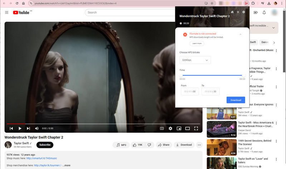The width and height of the screenshot is (286, 169).
Task: Open options menu for Enchanted music video
Action: [276, 51]
